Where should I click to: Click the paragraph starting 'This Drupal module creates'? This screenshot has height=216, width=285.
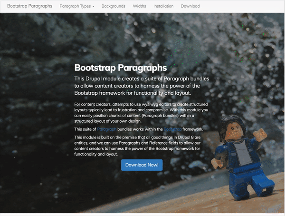point(142,86)
